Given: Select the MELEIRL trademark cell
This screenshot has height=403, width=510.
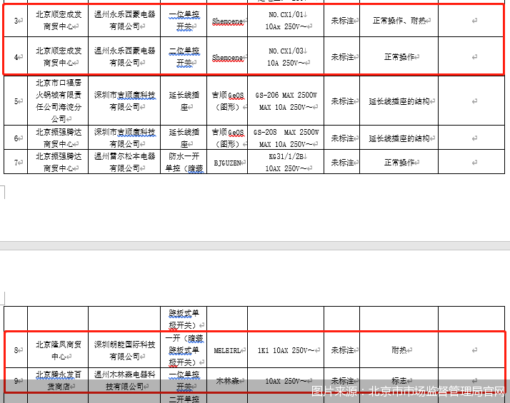Looking at the screenshot, I should (x=229, y=351).
